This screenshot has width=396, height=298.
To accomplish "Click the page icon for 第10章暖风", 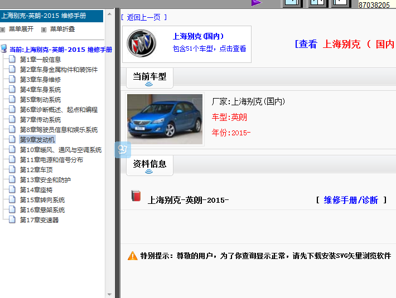I will tap(12, 149).
